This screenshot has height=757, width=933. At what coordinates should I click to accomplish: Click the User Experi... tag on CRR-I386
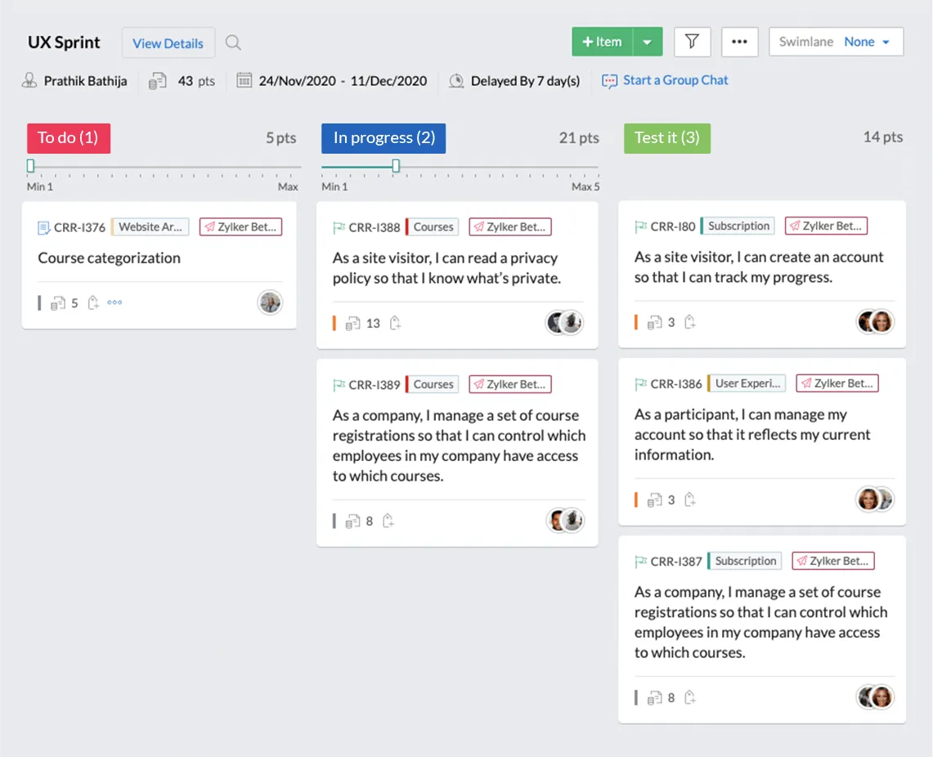(747, 383)
